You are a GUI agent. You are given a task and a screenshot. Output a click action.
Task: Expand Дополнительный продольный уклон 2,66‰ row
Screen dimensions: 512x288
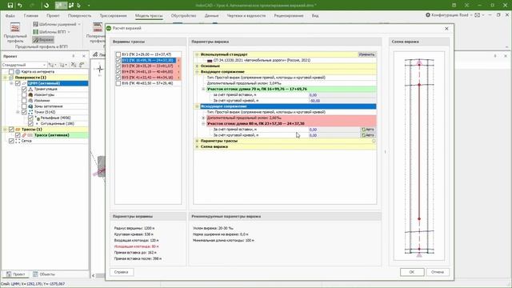[203, 118]
